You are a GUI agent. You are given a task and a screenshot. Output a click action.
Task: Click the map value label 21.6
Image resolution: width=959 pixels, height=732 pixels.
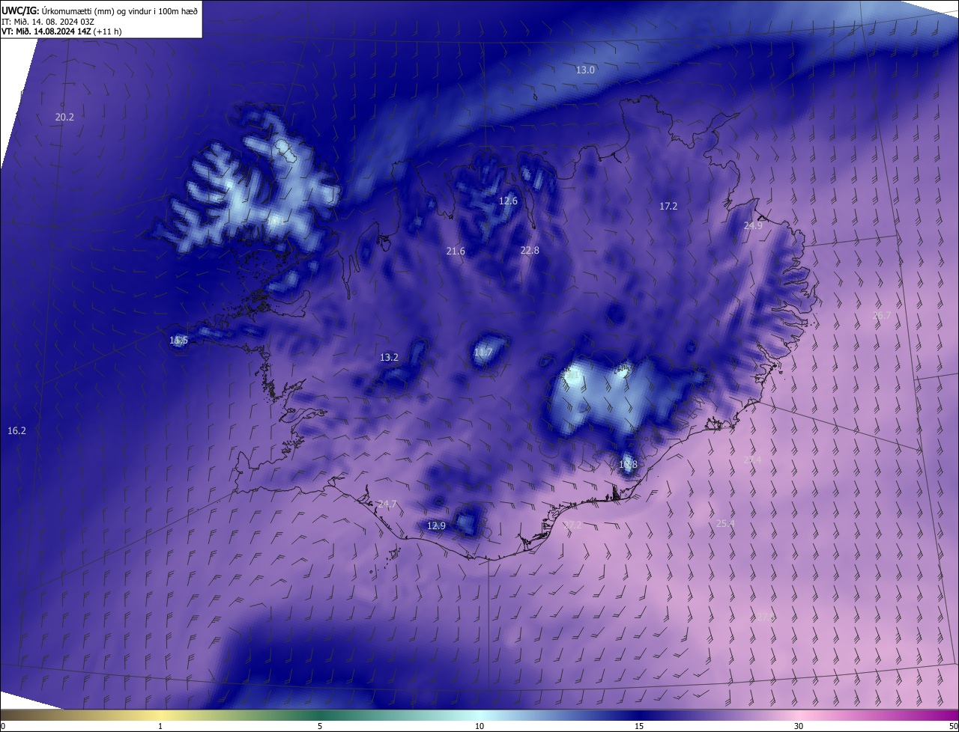(456, 251)
